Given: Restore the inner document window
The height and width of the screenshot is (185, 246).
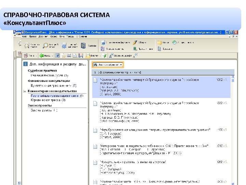Looking at the screenshot, I should 233,37.
